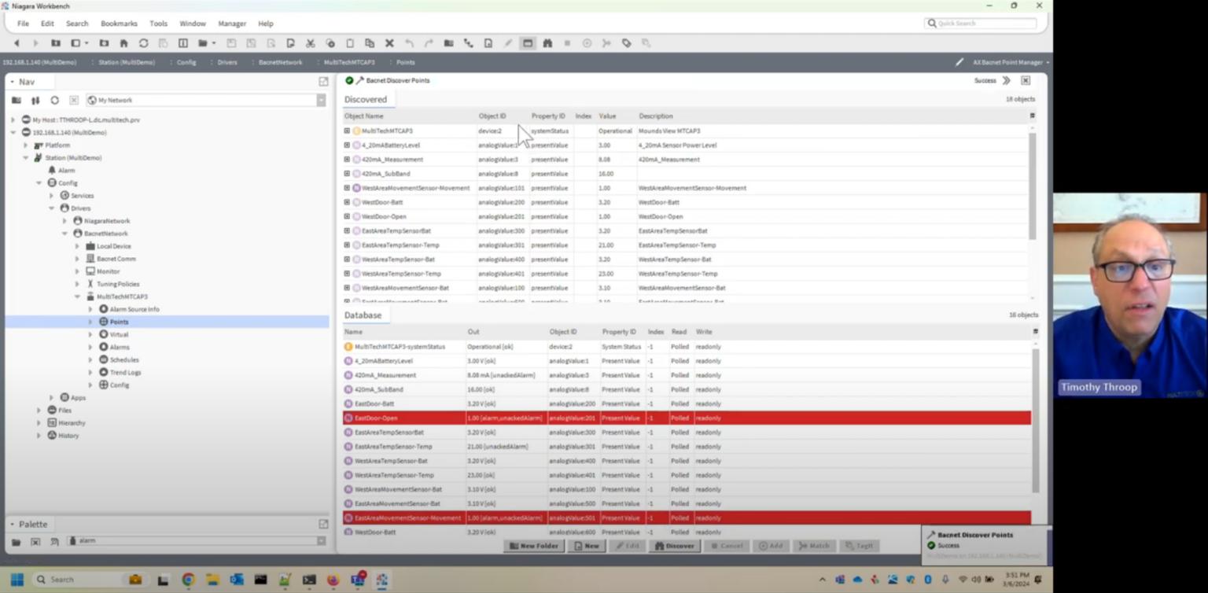This screenshot has height=593, width=1208.
Task: Toggle the highlighted side bar view toolbar button
Action: pyautogui.click(x=528, y=43)
